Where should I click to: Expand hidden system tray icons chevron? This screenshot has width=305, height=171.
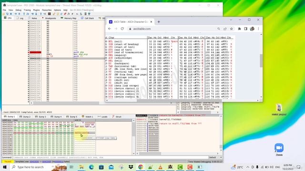click(248, 167)
